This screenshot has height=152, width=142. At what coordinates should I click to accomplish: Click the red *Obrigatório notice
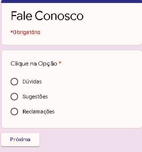click(x=25, y=32)
